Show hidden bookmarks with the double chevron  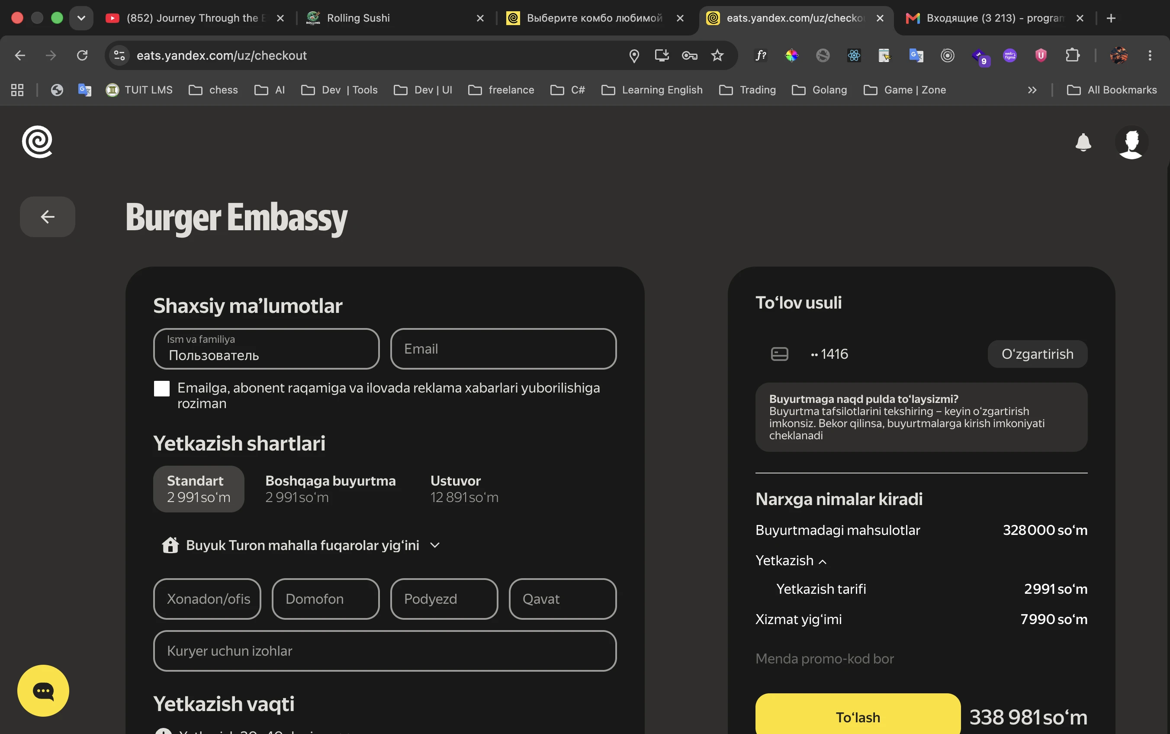(1032, 90)
